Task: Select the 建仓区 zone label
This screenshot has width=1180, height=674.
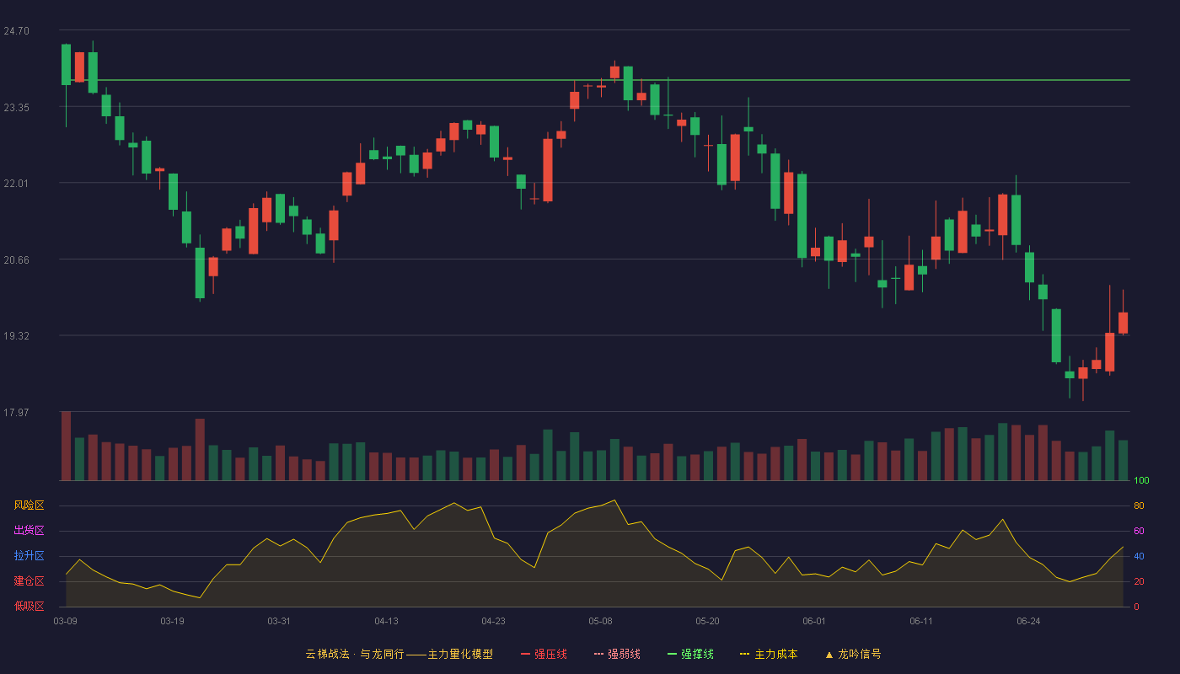Action: (x=29, y=581)
